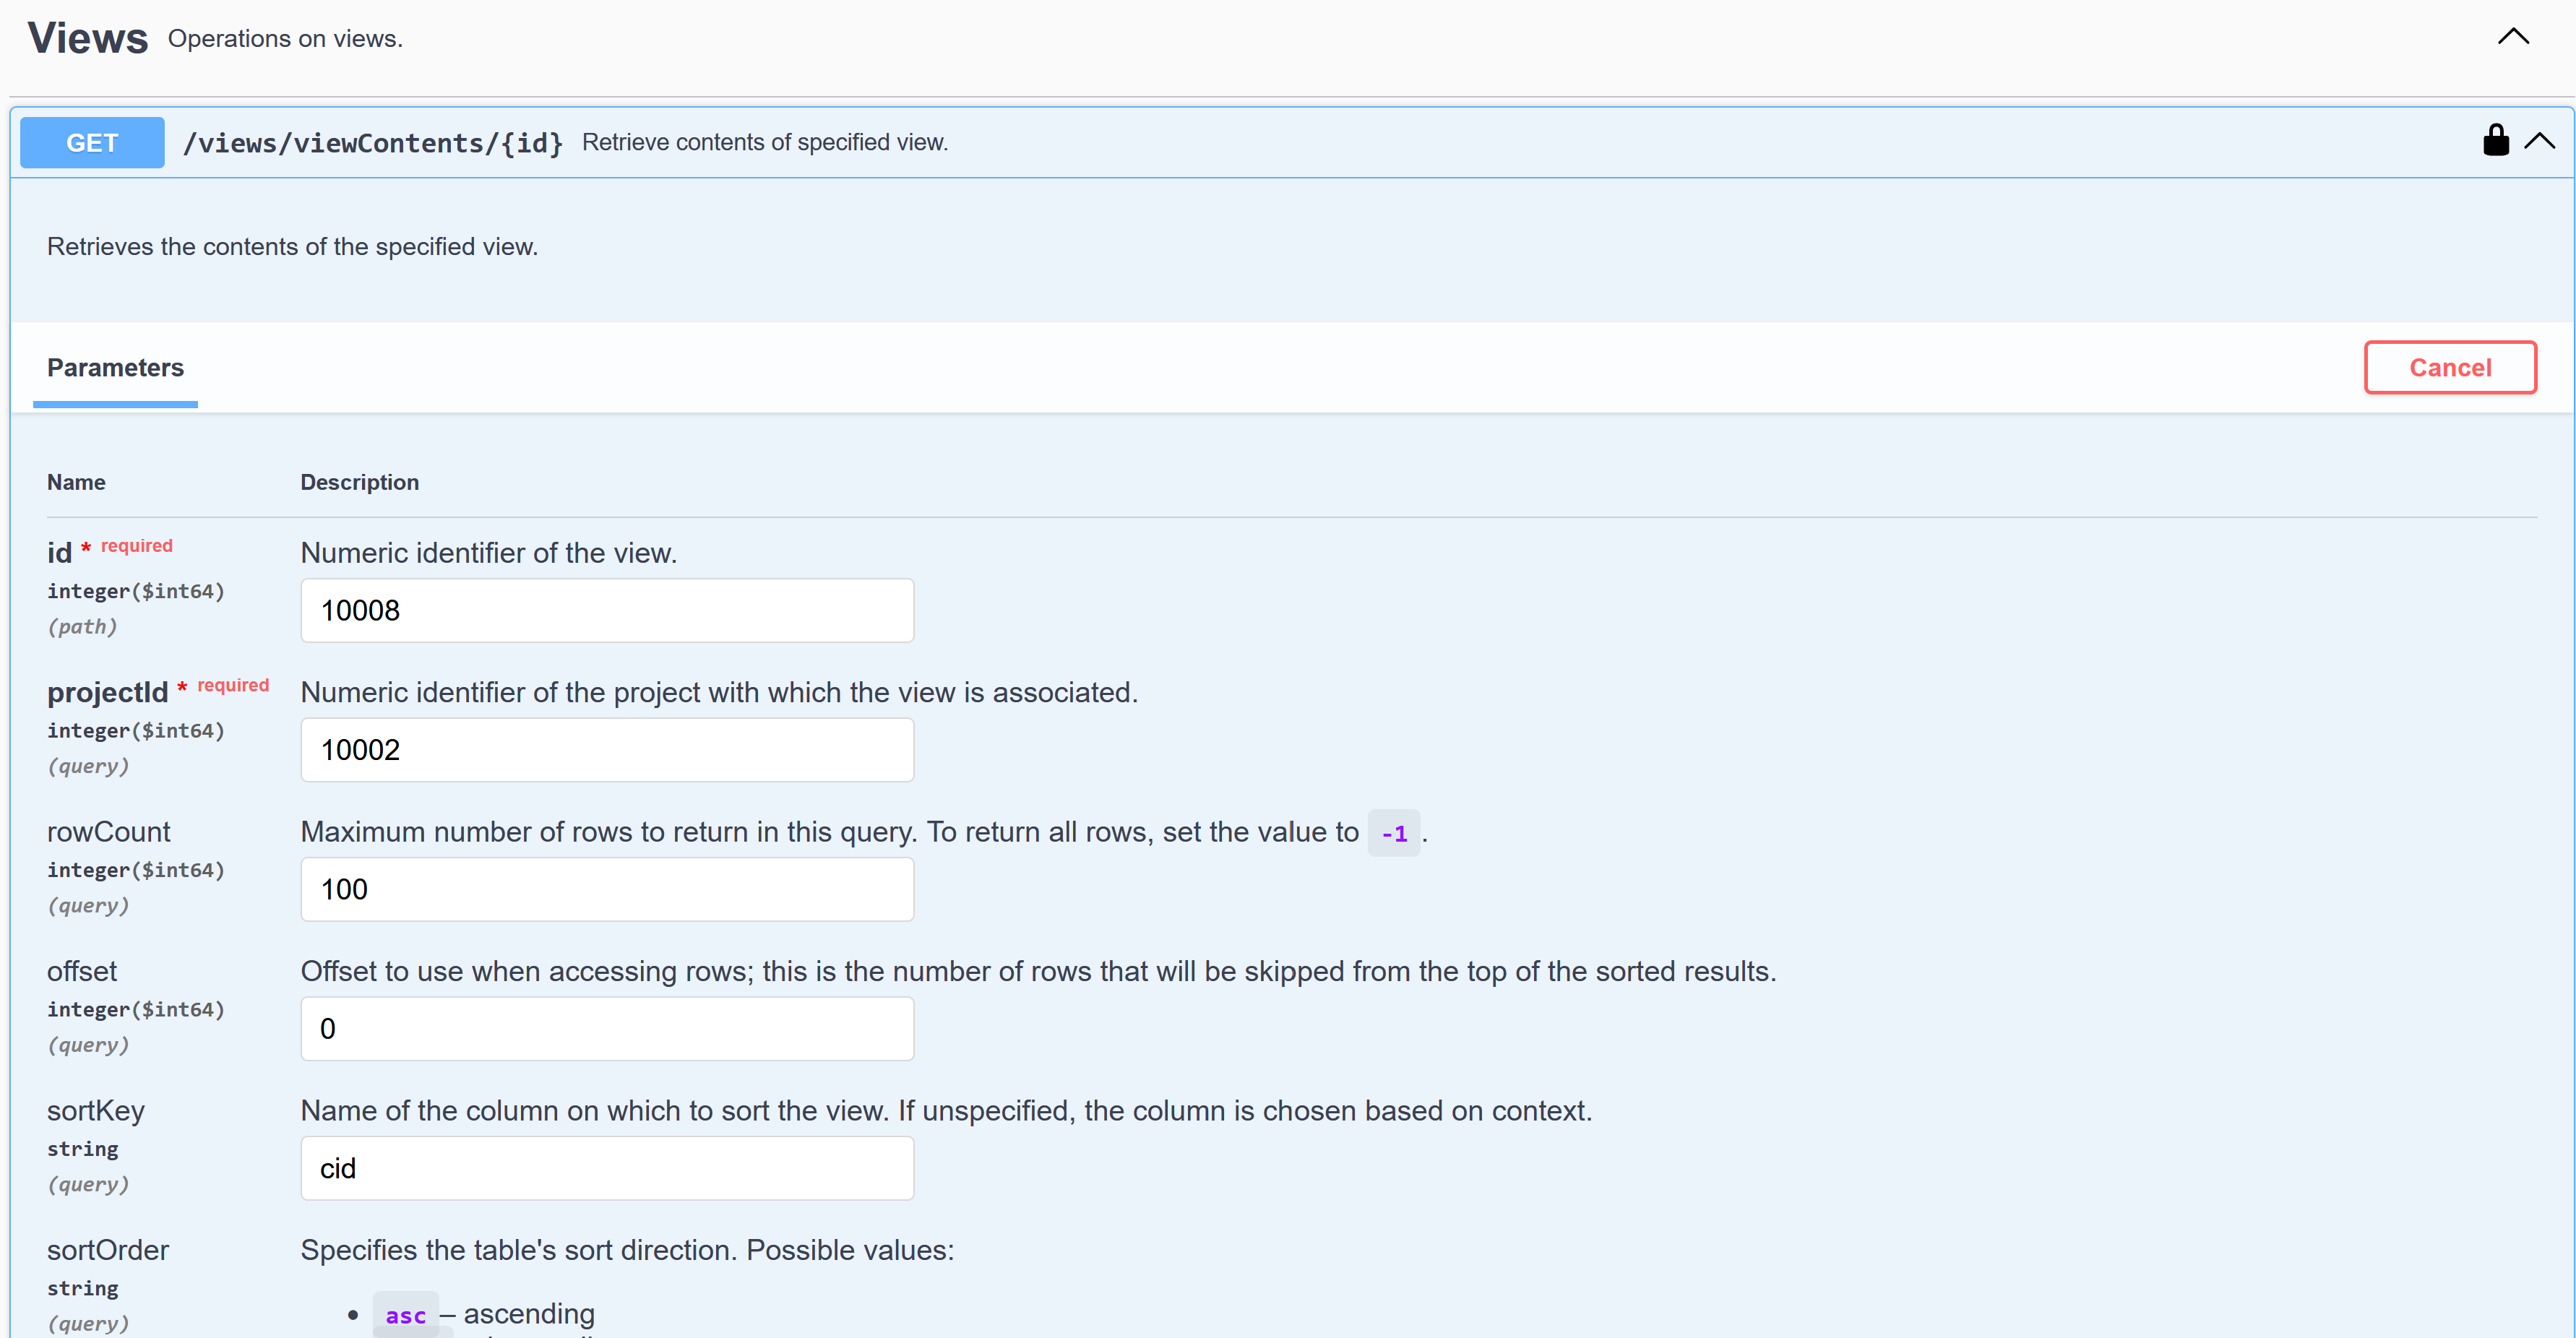
Task: Select the Parameters tab
Action: click(x=115, y=368)
